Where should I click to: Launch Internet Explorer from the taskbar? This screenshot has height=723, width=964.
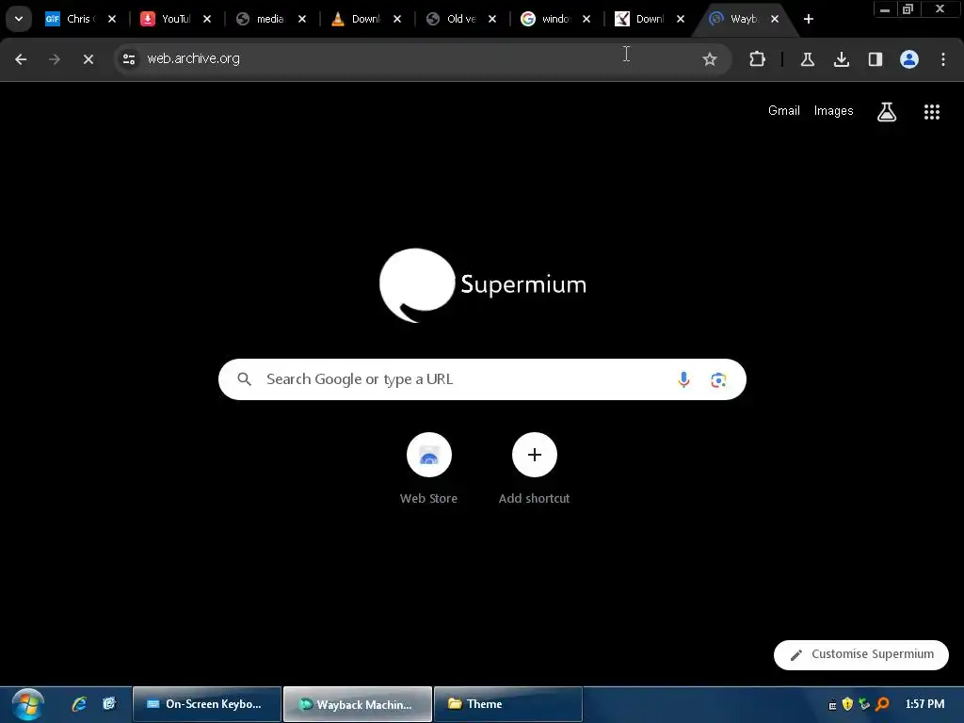coord(79,704)
